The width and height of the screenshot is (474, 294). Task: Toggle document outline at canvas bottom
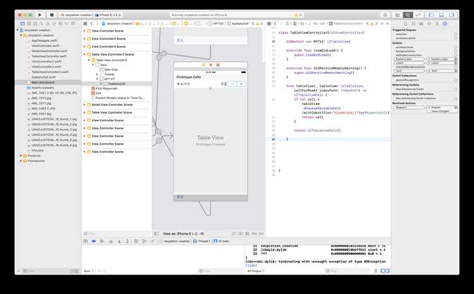(x=156, y=233)
